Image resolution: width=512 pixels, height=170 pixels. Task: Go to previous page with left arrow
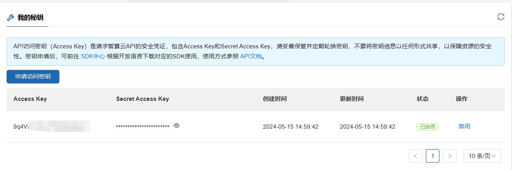(415, 156)
